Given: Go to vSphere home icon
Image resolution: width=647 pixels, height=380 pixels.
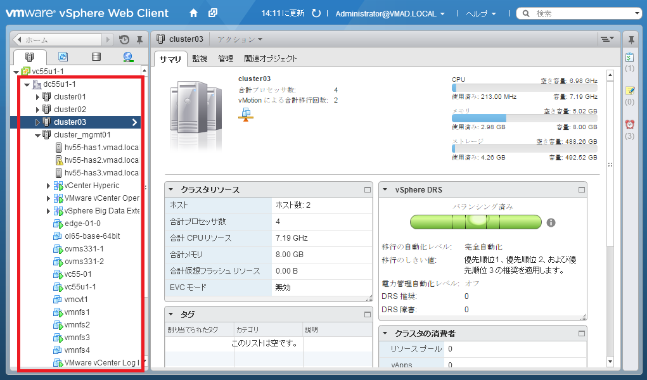Looking at the screenshot, I should [x=193, y=13].
